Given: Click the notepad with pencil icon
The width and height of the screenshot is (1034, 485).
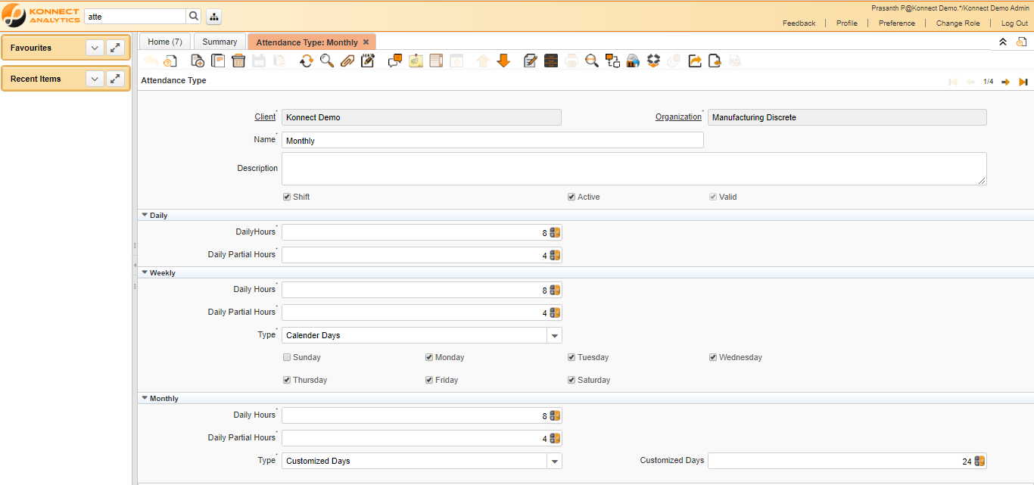Looking at the screenshot, I should [368, 61].
